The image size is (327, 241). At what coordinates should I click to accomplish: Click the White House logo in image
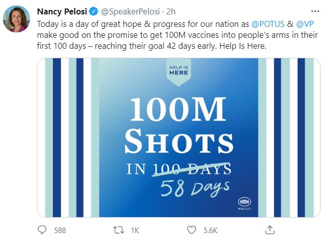(x=245, y=203)
